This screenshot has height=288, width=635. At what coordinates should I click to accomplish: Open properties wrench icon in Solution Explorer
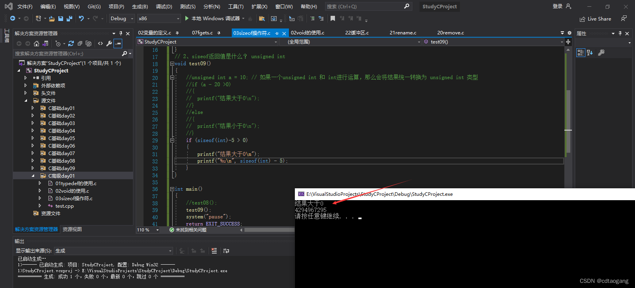[x=109, y=44]
